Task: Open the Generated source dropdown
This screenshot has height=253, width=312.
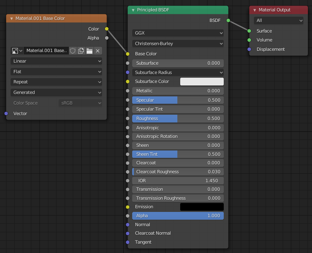Action: tap(56, 92)
